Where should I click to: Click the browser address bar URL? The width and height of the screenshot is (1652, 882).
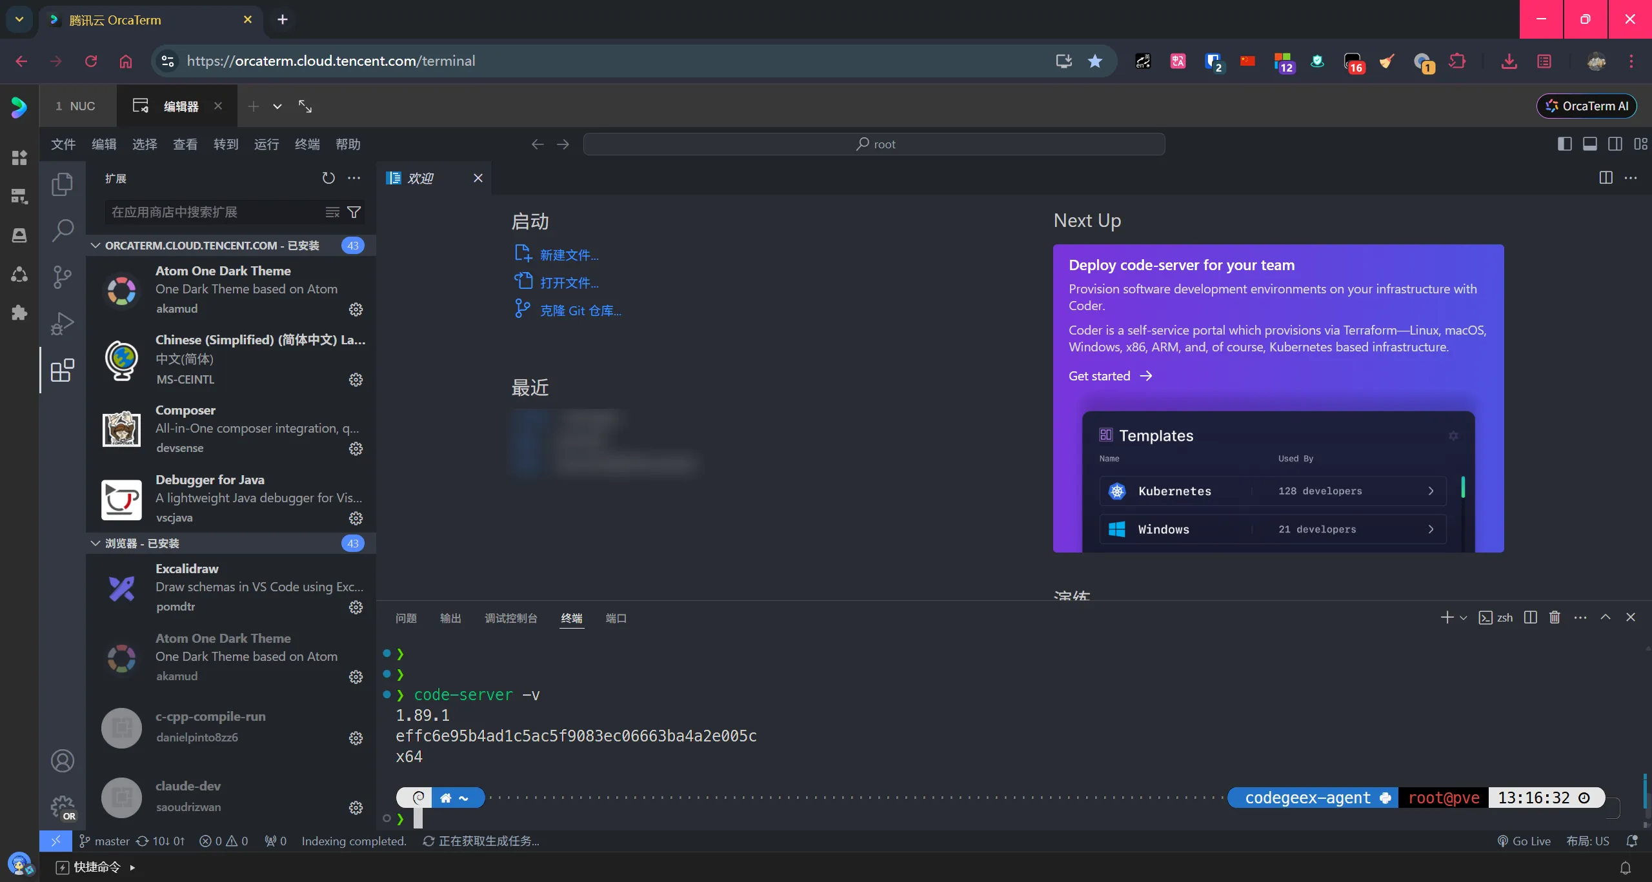(x=331, y=61)
